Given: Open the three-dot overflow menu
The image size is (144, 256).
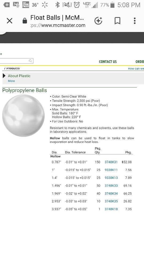Looking at the screenshot, I should click(x=135, y=21).
